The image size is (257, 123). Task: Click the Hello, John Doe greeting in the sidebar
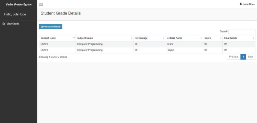click(15, 14)
